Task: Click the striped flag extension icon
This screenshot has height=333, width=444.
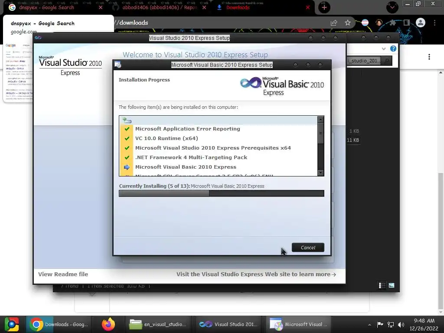Action: (x=365, y=23)
